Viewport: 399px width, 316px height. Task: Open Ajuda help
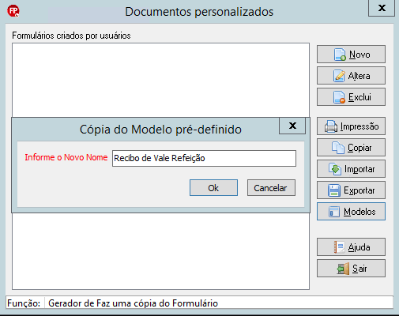click(351, 247)
